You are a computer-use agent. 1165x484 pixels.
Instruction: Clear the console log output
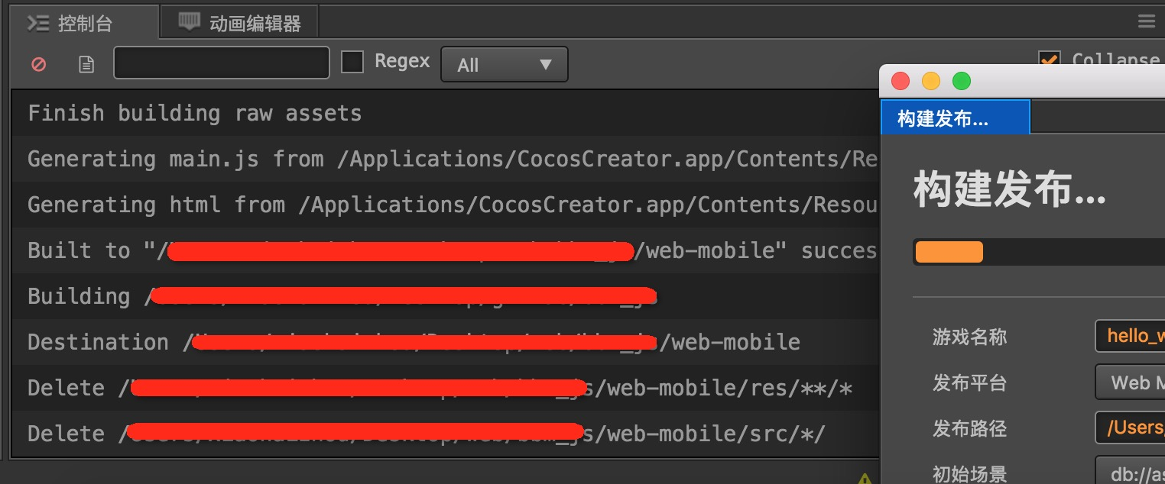coord(38,64)
